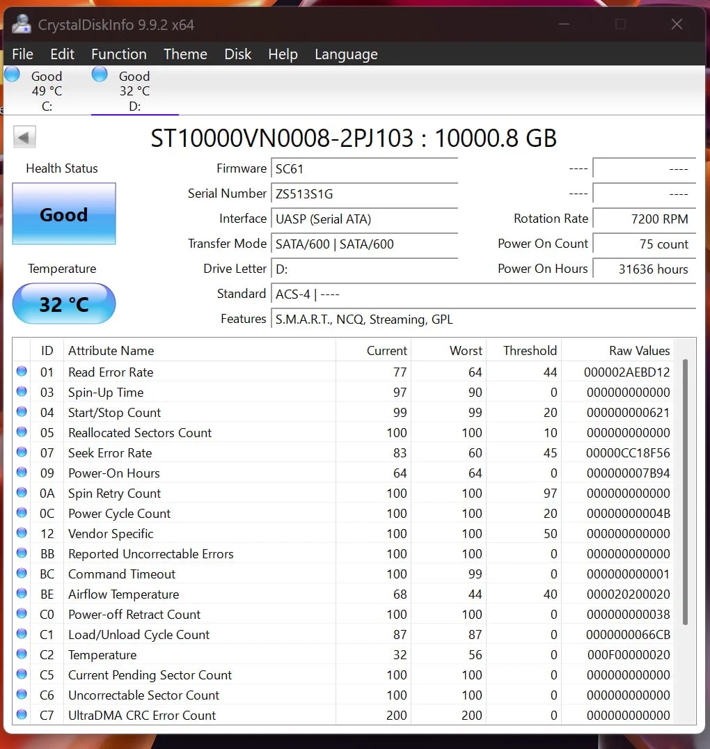Click the status dot for Spin-Up Time

click(x=22, y=391)
